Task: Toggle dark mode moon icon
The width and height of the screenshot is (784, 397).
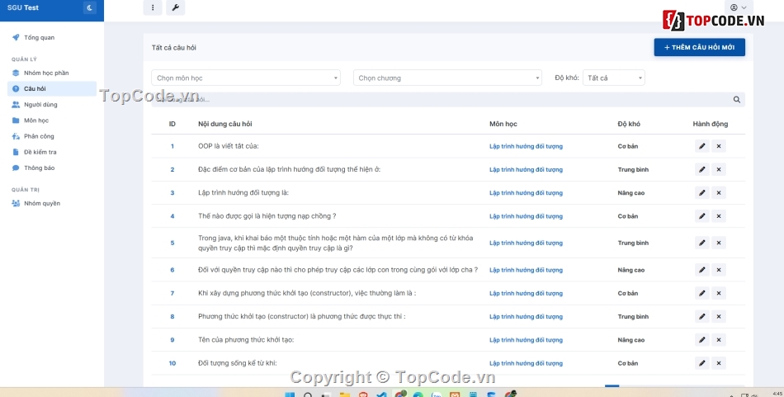Action: (x=89, y=7)
